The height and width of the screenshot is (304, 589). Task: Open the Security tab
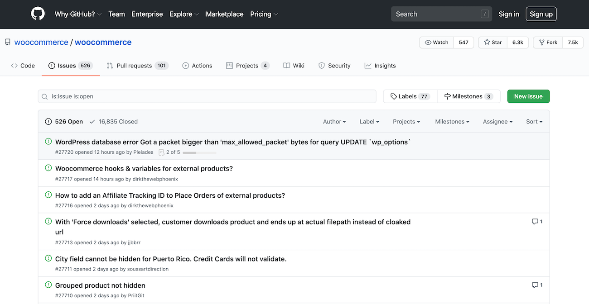(x=334, y=66)
